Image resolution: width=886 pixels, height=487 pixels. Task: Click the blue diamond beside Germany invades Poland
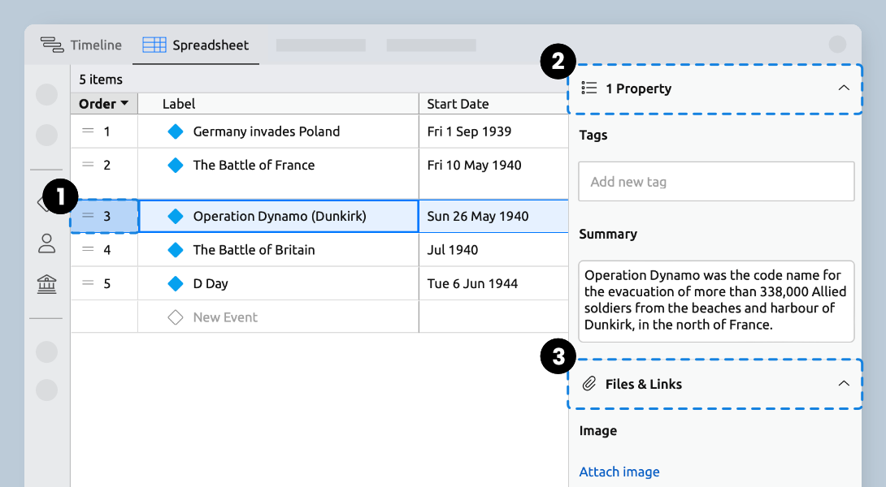[176, 131]
